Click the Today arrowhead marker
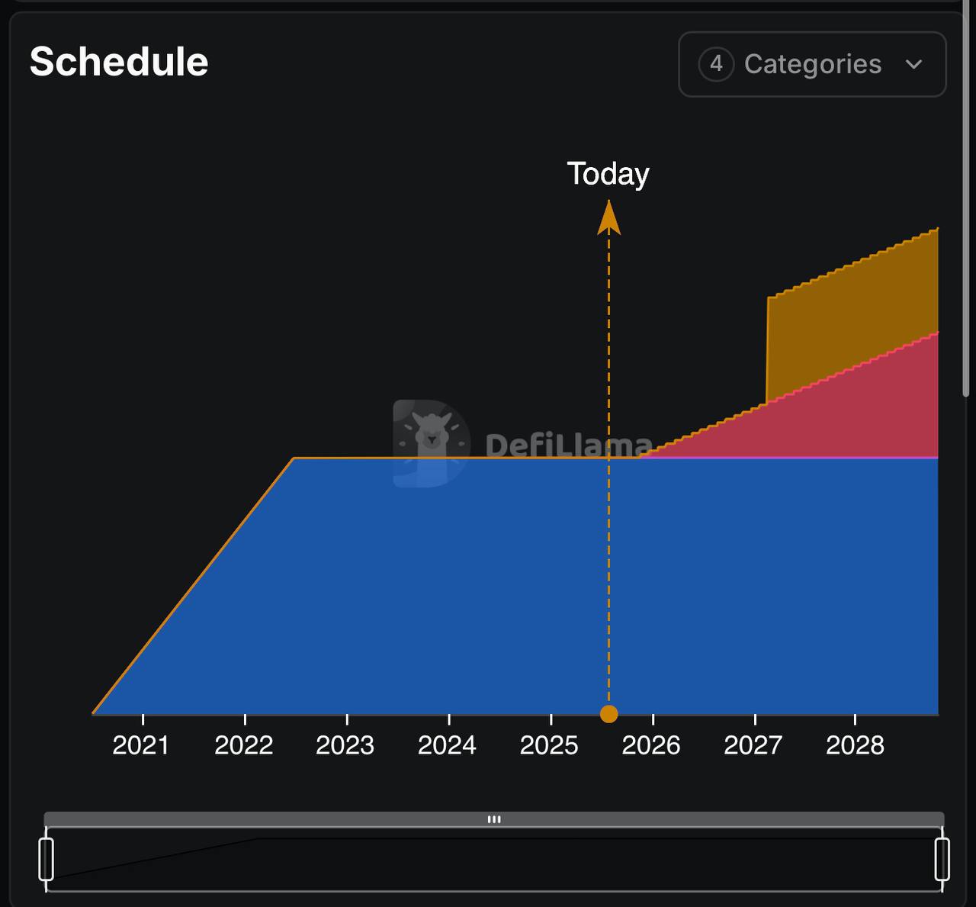Screen dimensions: 976x907 [x=608, y=217]
